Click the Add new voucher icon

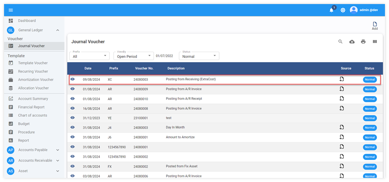click(x=375, y=26)
